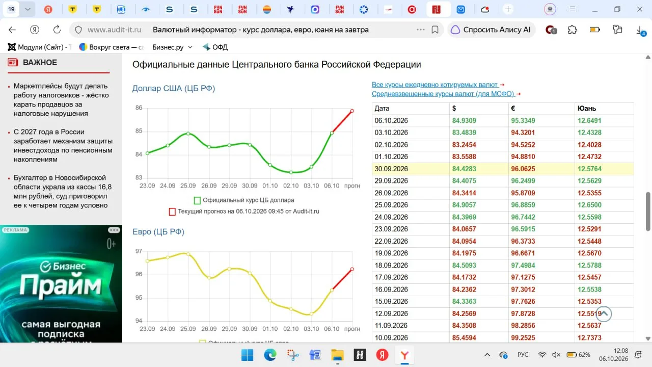The width and height of the screenshot is (652, 367).
Task: Open the downloads arrow icon
Action: click(640, 30)
